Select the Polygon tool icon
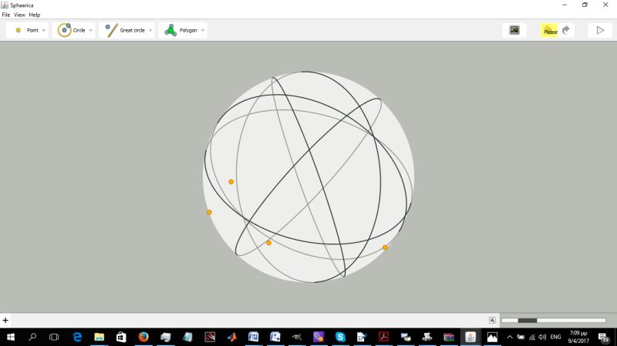This screenshot has width=617, height=346. (170, 30)
